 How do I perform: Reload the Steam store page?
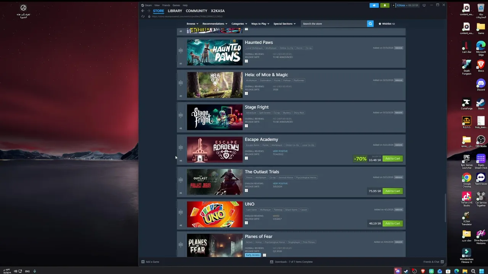coord(143,16)
